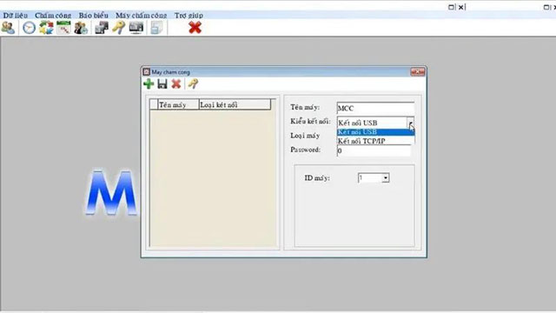
Task: Click the red X exit icon in main toolbar
Action: (x=195, y=28)
